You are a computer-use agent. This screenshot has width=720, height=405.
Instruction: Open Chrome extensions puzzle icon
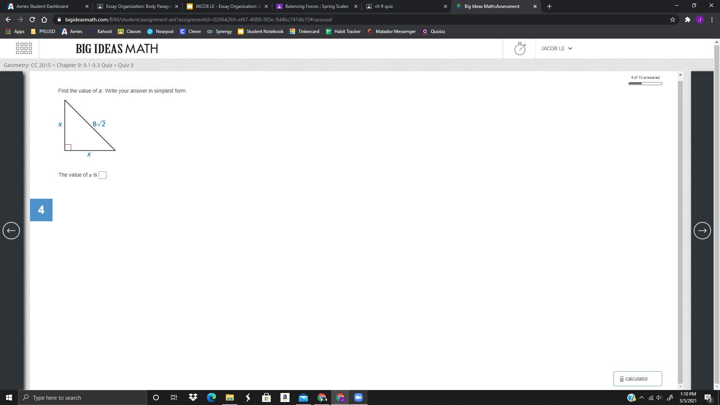[687, 19]
